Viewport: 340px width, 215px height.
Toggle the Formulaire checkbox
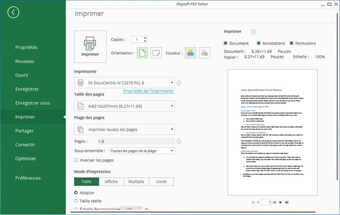[x=291, y=43]
